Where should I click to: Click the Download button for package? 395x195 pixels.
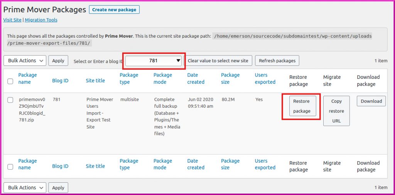pyautogui.click(x=371, y=101)
